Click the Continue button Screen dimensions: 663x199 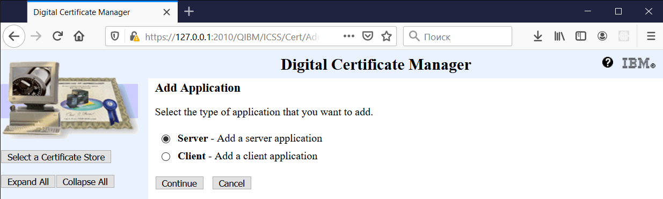click(179, 183)
